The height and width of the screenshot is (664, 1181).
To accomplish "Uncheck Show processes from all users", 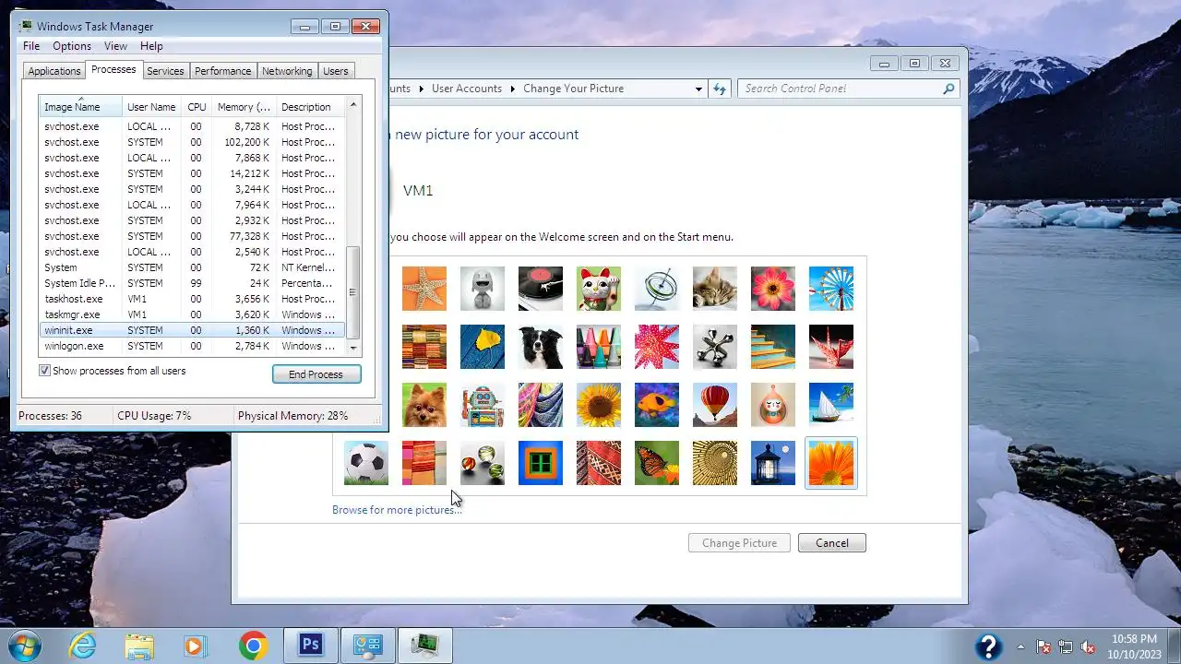I will pyautogui.click(x=44, y=371).
